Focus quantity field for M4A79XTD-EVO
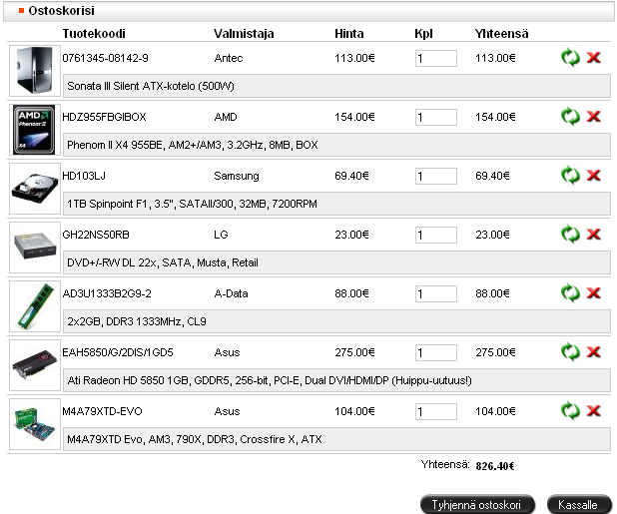617x514 pixels. (x=436, y=412)
